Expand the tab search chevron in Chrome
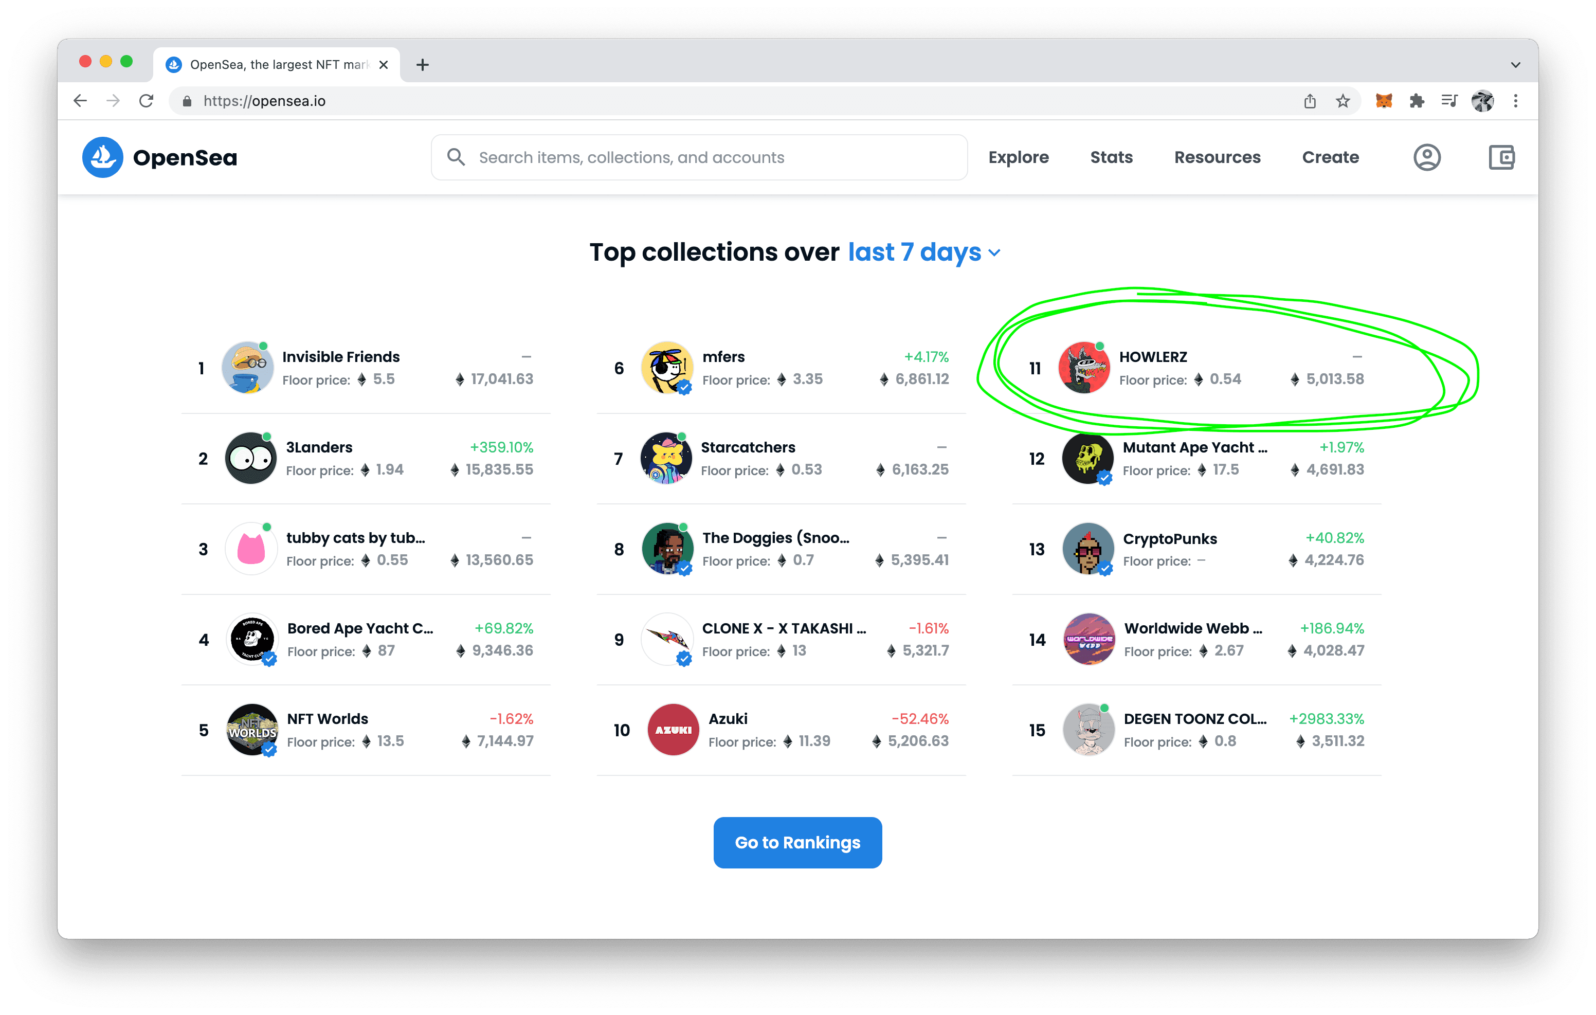 1515,64
